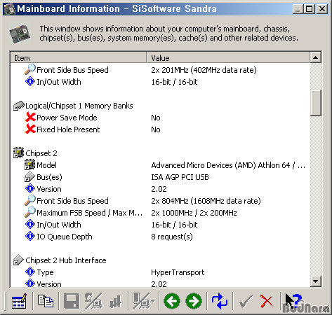332x315 pixels.
Task: Minimize the Mainboard Information window
Action: 298,9
